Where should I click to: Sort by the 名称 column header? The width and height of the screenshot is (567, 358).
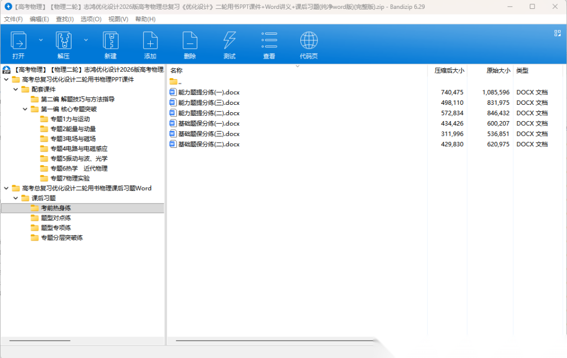176,70
